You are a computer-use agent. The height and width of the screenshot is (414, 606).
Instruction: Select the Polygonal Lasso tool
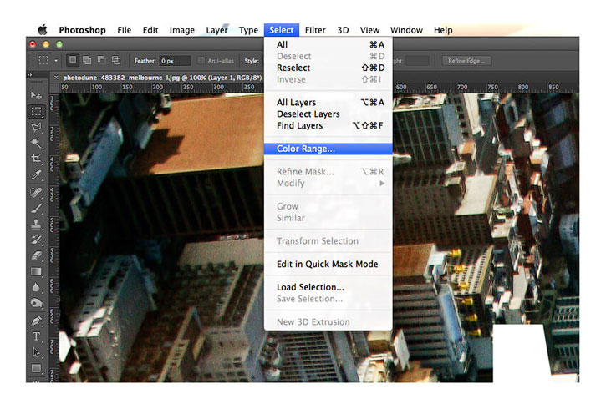[x=36, y=128]
